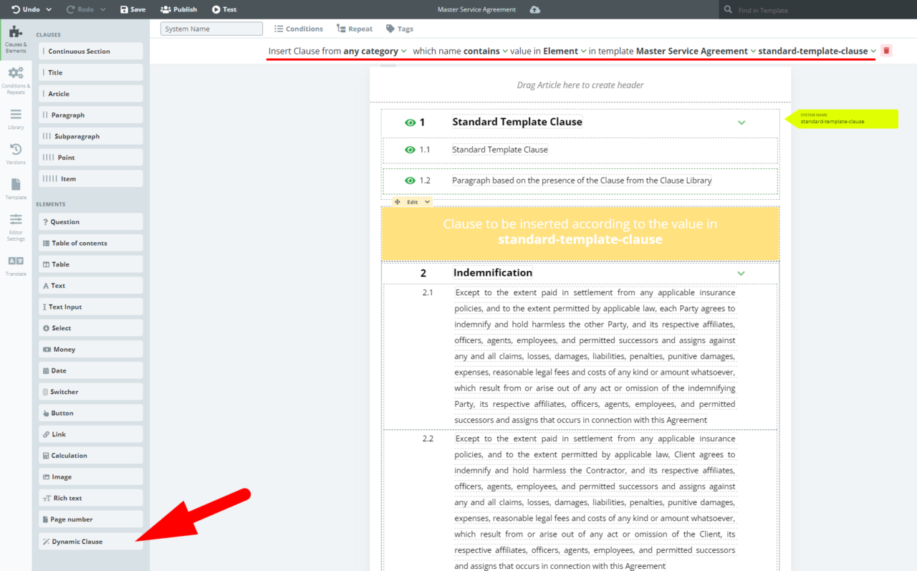Image resolution: width=917 pixels, height=571 pixels.
Task: Open the Clauses & Elements sidebar panel
Action: 15,36
